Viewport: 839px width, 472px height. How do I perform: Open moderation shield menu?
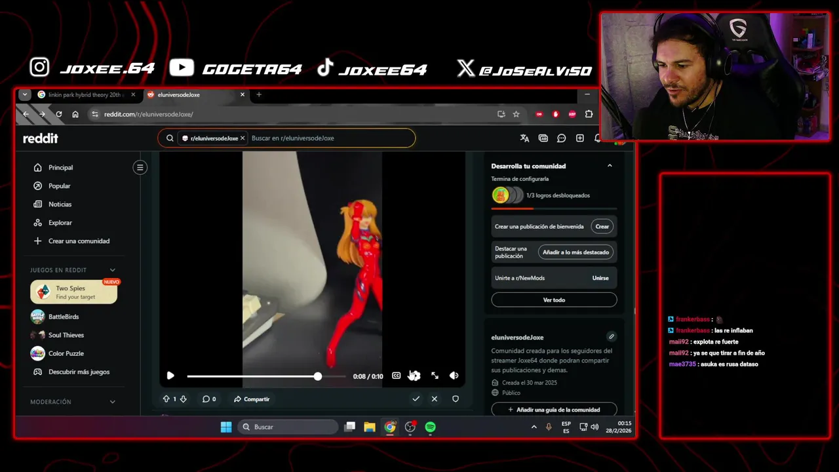pyautogui.click(x=456, y=399)
